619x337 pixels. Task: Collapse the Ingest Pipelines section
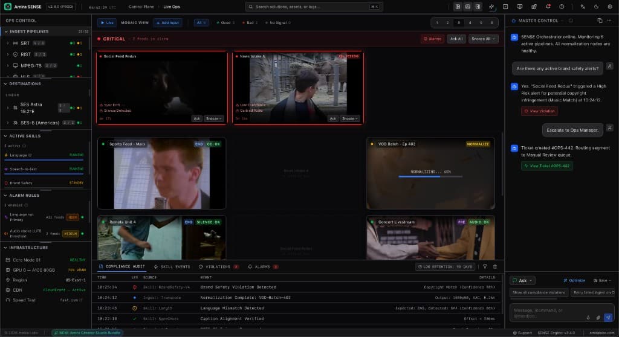pyautogui.click(x=46, y=31)
